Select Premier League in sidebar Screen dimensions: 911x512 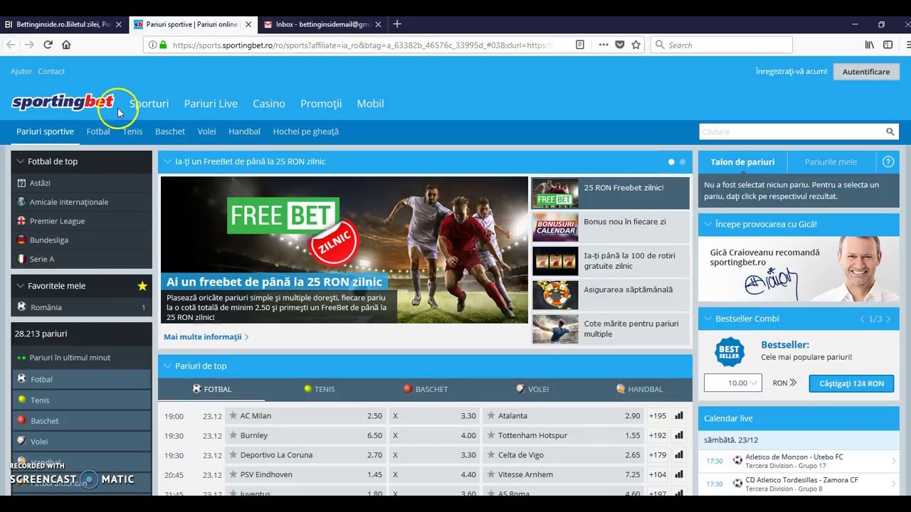(x=57, y=220)
